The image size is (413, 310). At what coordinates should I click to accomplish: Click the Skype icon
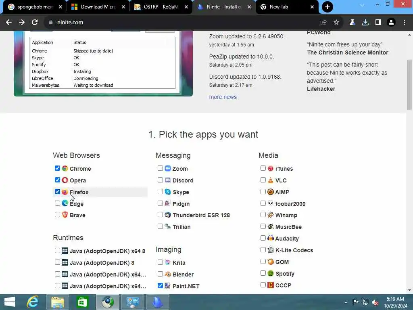pyautogui.click(x=168, y=192)
